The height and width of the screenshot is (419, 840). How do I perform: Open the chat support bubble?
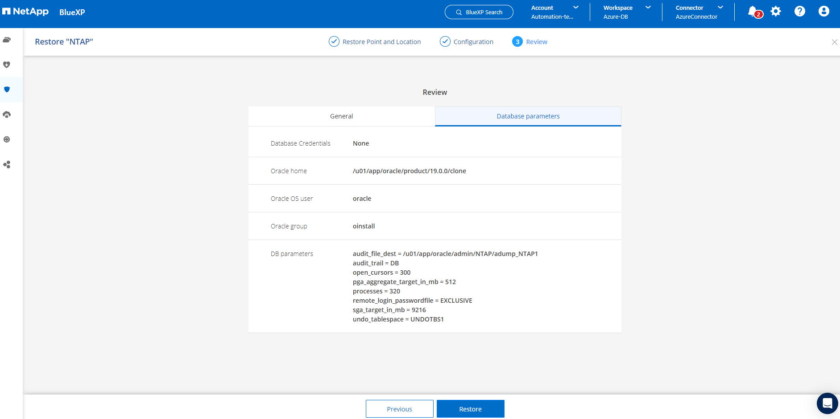tap(827, 403)
